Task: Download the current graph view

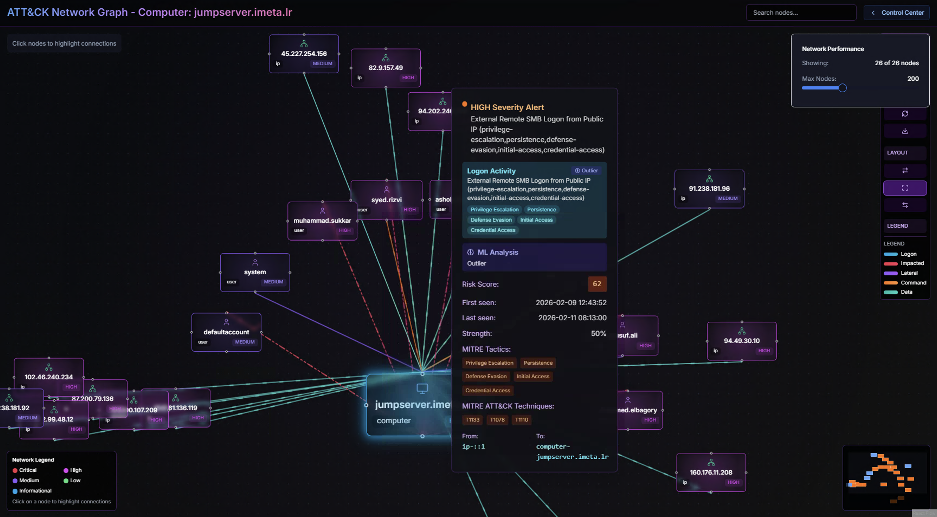Action: tap(905, 131)
